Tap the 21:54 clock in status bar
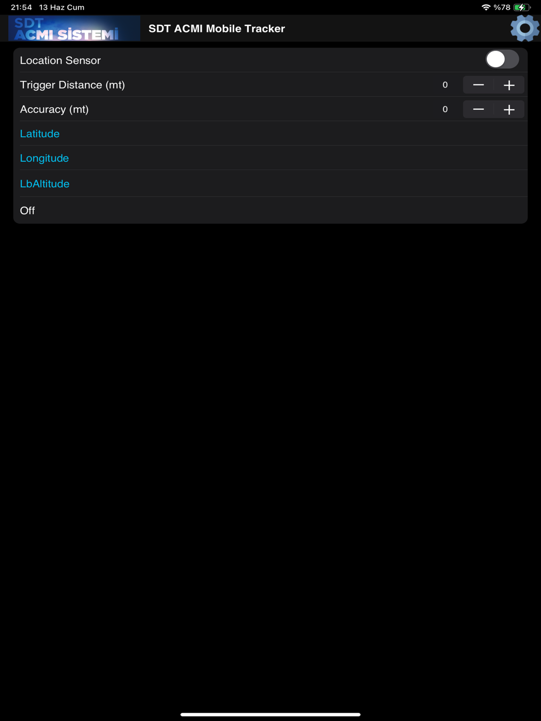Viewport: 541px width, 721px height. tap(22, 7)
